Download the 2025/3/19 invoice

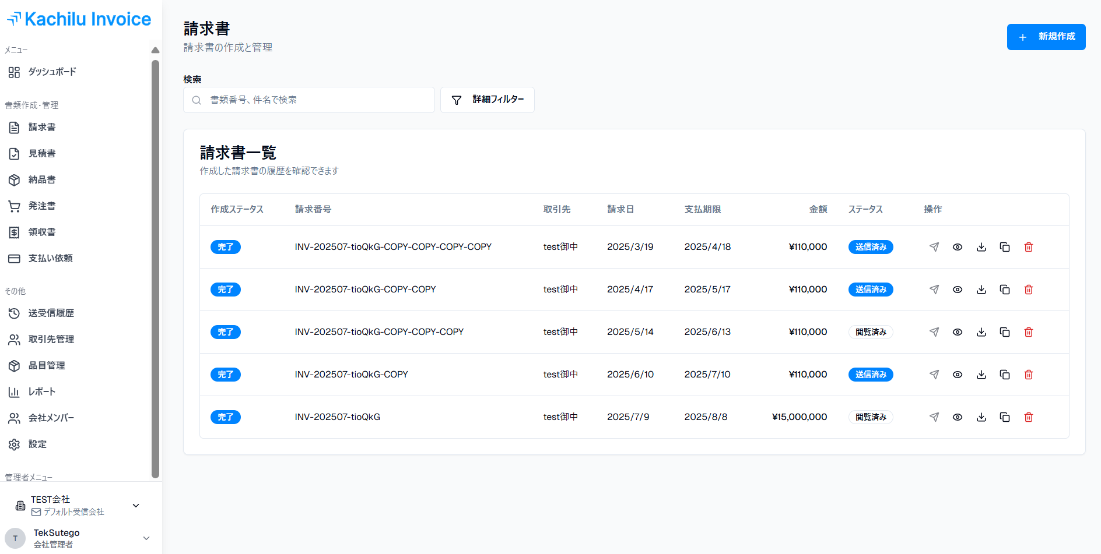pyautogui.click(x=981, y=247)
